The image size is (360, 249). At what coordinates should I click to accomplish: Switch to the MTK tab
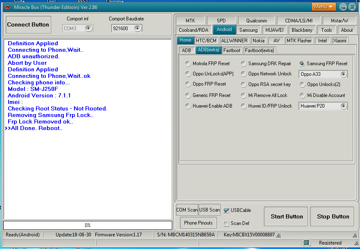click(x=190, y=20)
